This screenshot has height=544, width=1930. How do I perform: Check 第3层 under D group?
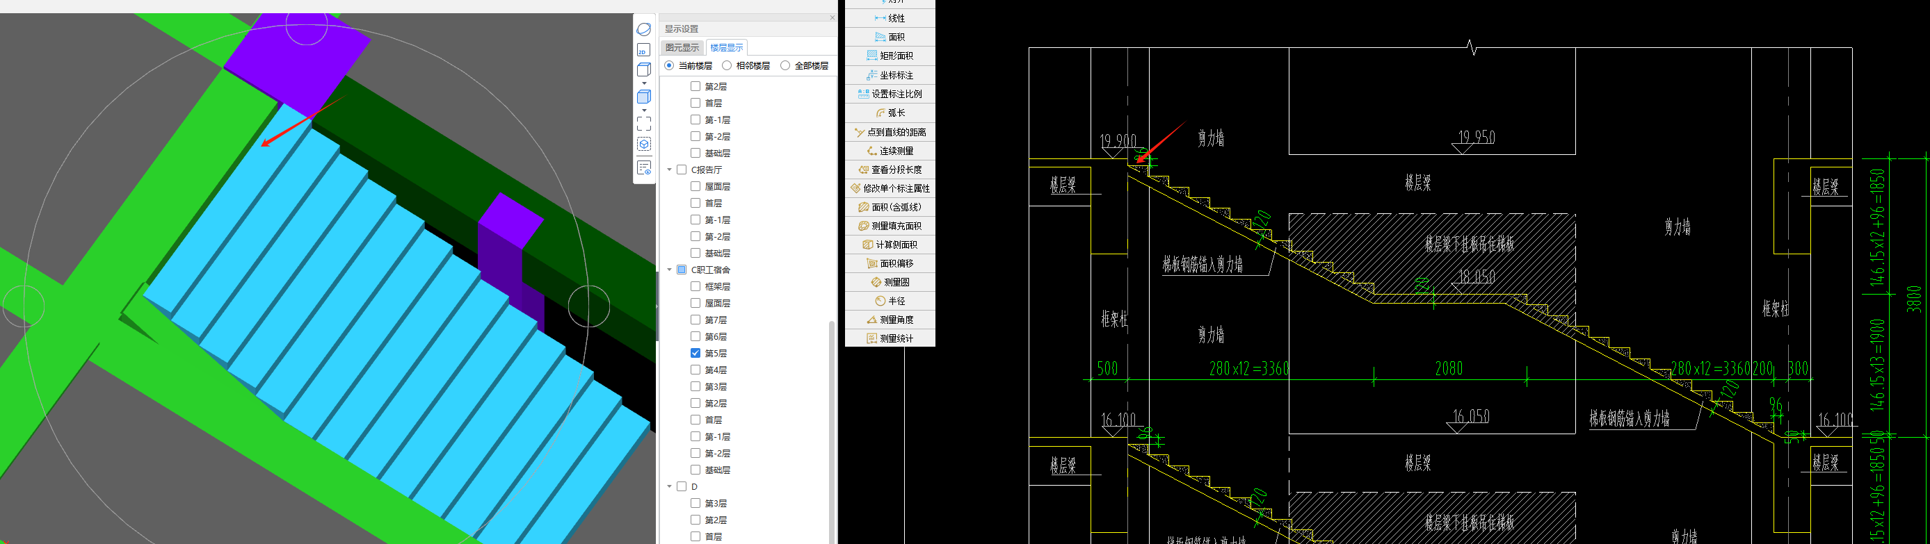coord(695,504)
